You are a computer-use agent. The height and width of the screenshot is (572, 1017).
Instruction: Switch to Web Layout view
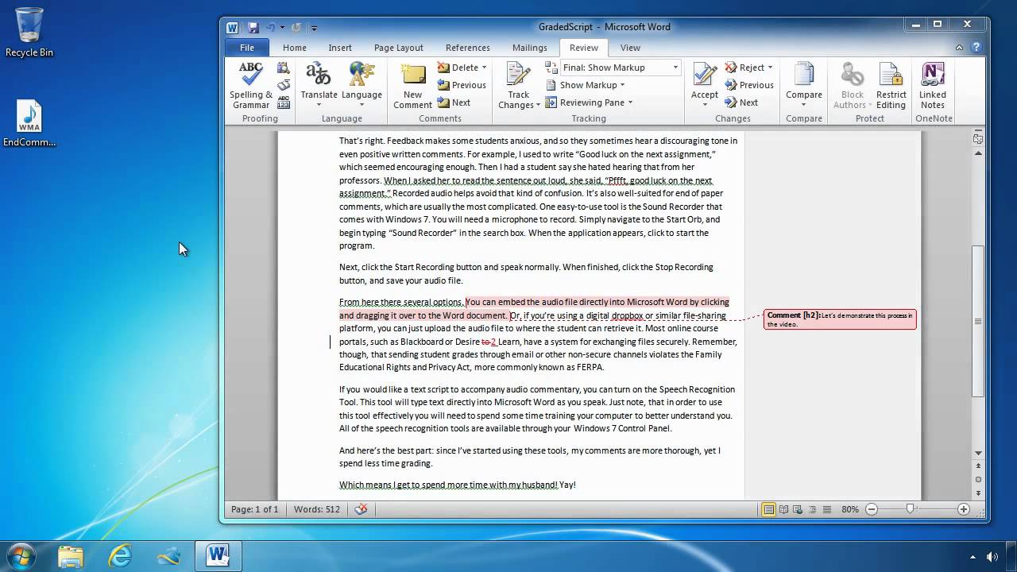click(799, 509)
